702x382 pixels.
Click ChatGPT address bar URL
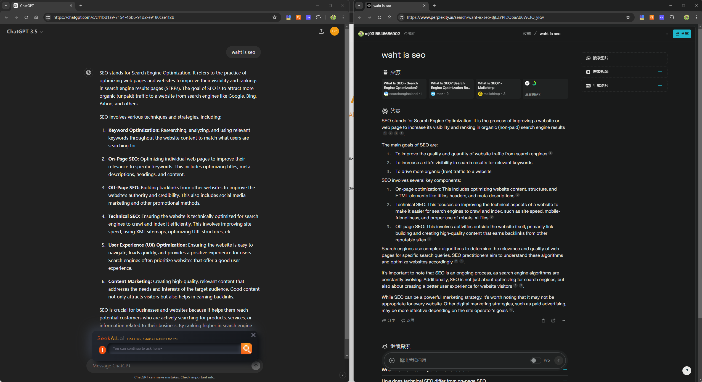tap(114, 17)
